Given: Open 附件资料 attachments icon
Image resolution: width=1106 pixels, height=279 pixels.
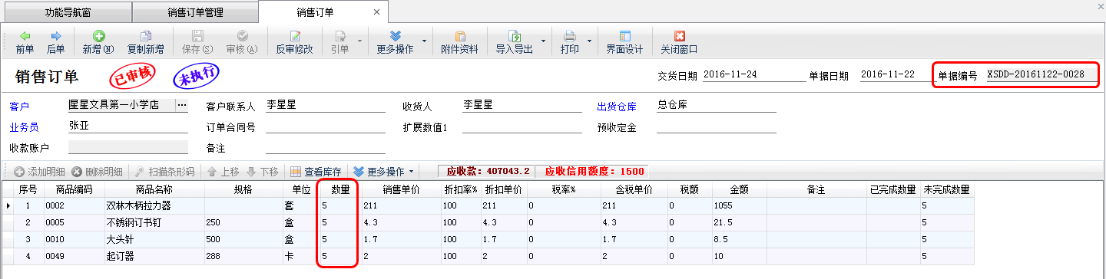Looking at the screenshot, I should tap(460, 36).
